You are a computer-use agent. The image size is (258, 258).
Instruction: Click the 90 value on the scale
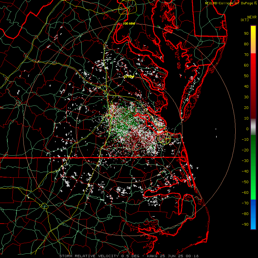tap(246, 34)
